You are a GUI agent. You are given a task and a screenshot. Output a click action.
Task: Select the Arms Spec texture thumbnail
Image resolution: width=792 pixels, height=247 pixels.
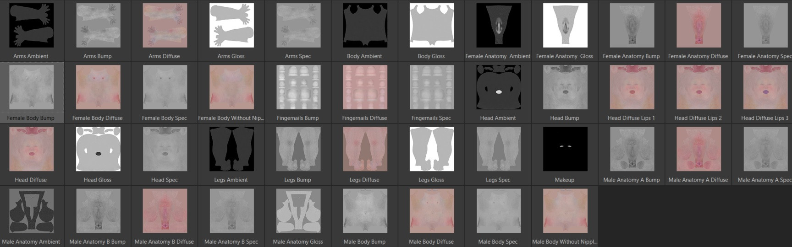point(298,26)
